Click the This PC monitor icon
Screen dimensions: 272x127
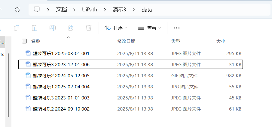tap(37, 10)
